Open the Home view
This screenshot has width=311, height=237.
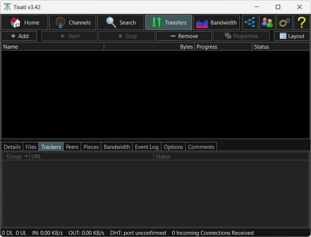(x=25, y=22)
